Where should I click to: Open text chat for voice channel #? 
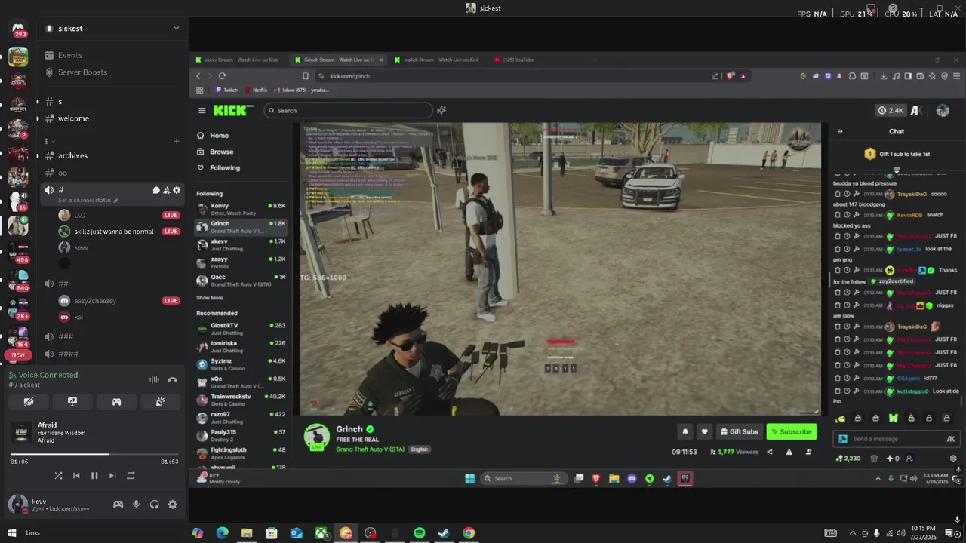point(156,190)
